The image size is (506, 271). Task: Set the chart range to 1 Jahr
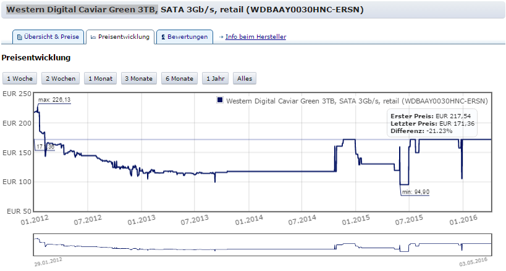coord(215,79)
